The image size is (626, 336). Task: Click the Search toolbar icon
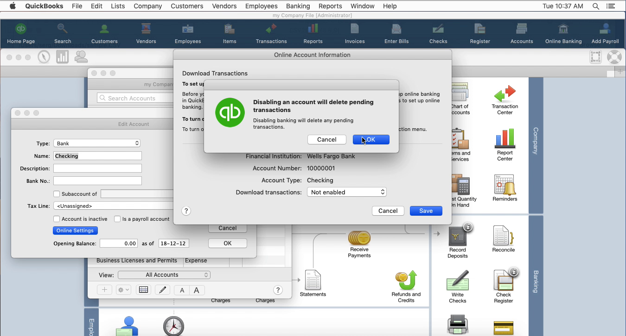click(63, 34)
